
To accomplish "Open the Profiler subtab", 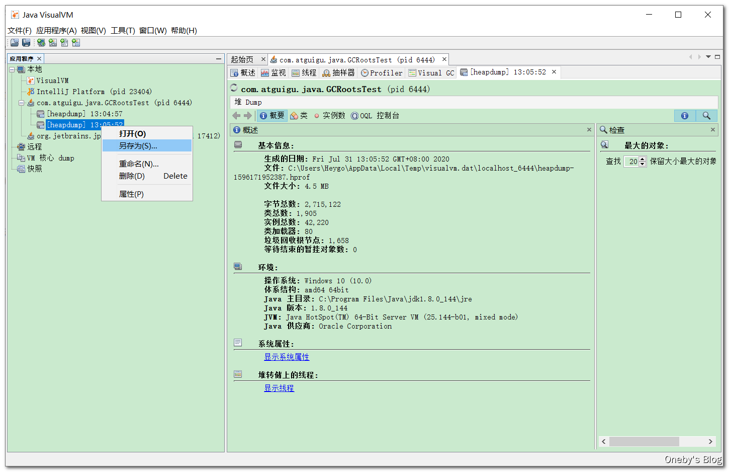I will tap(382, 73).
